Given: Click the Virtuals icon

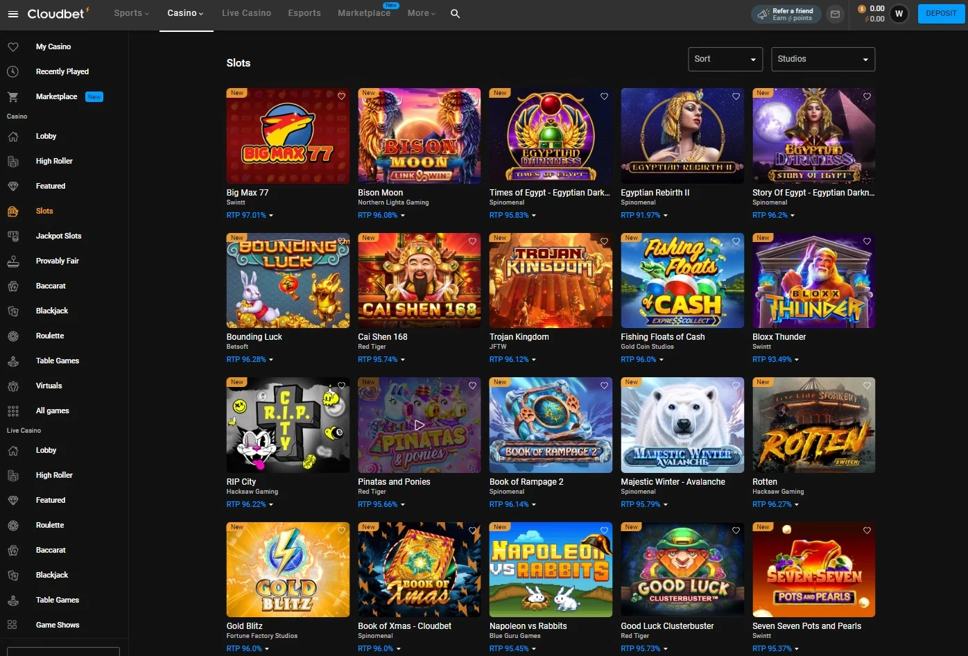Looking at the screenshot, I should pos(12,386).
